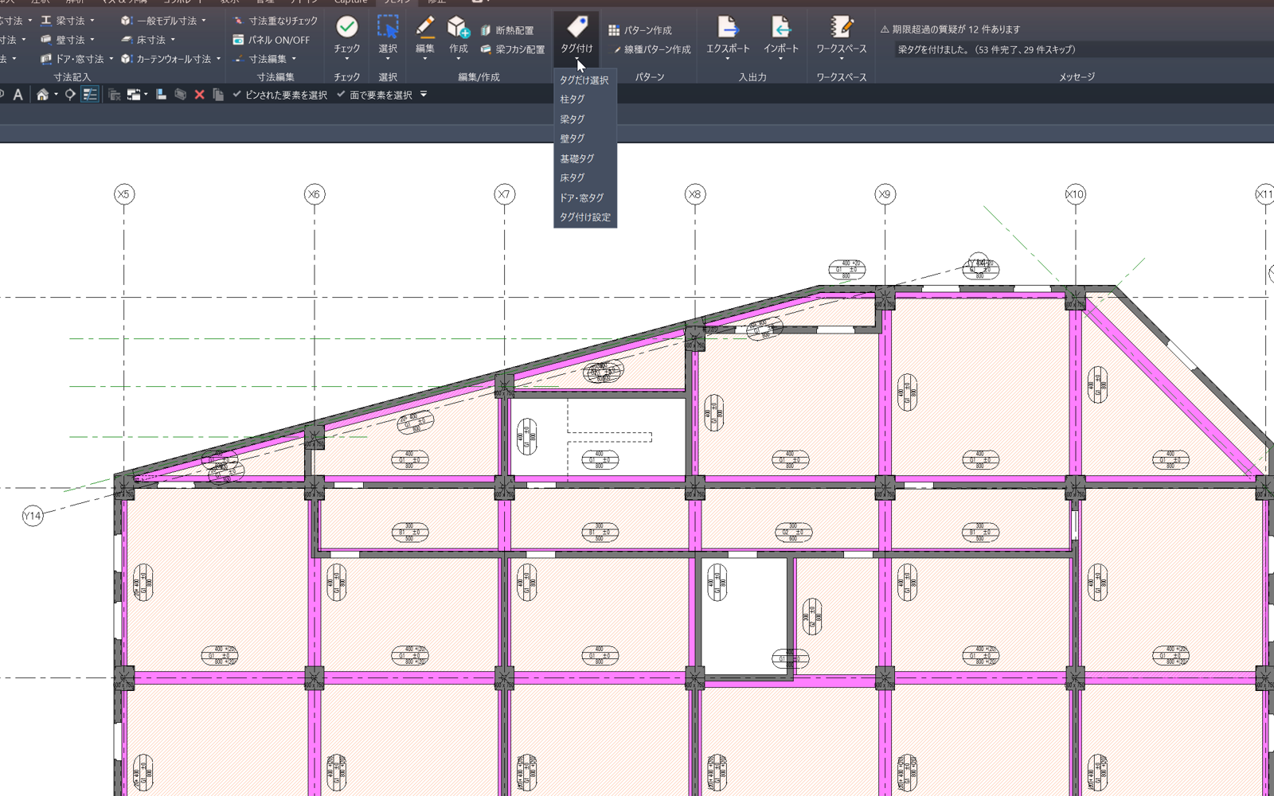This screenshot has height=796, width=1274.
Task: Select grid bubble X8
Action: [695, 194]
